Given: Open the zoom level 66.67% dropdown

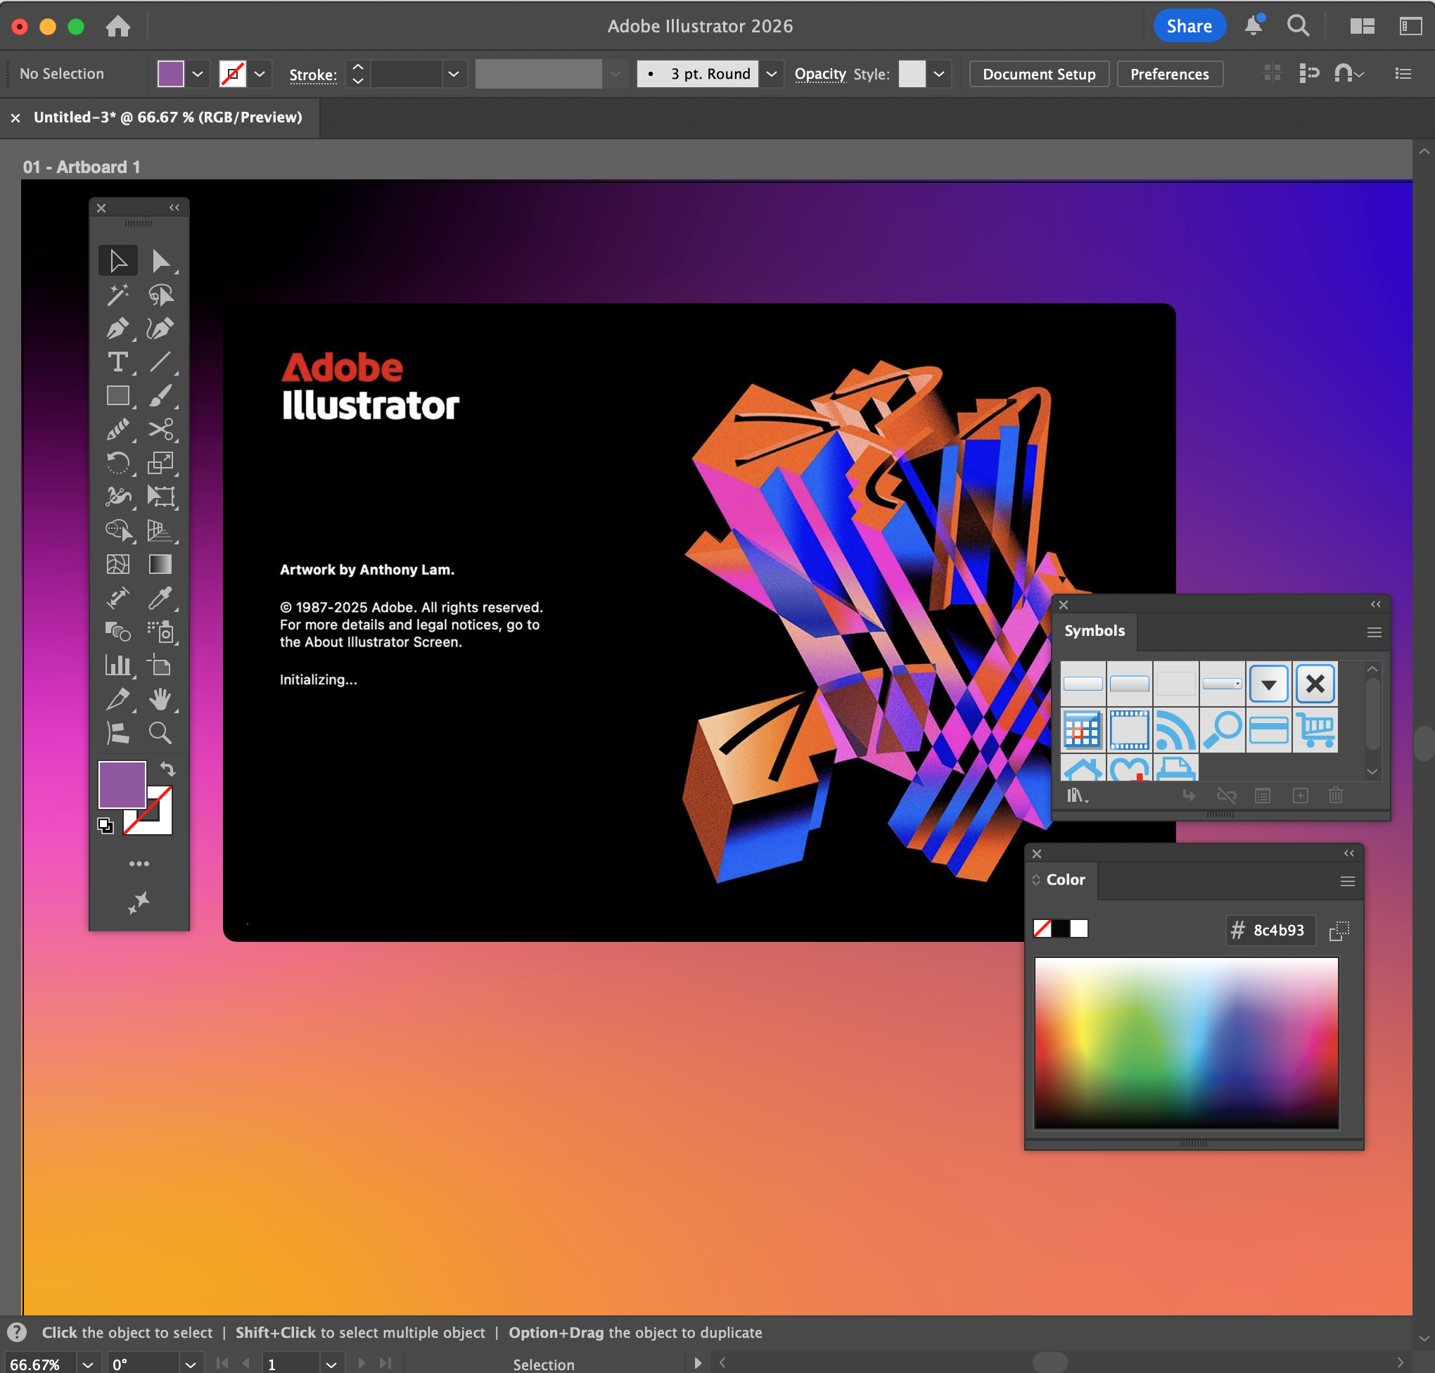Looking at the screenshot, I should coord(88,1365).
